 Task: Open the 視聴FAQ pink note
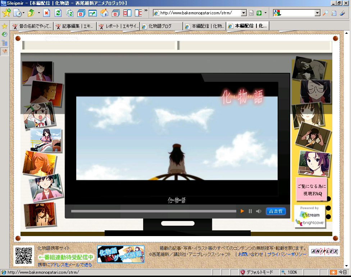pyautogui.click(x=311, y=189)
